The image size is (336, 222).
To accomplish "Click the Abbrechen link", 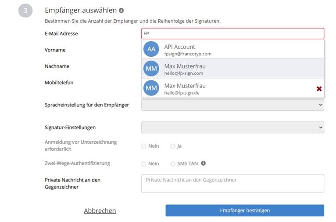I will pos(100,211).
